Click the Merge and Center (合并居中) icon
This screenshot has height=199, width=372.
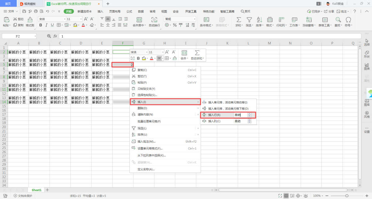pyautogui.click(x=139, y=20)
